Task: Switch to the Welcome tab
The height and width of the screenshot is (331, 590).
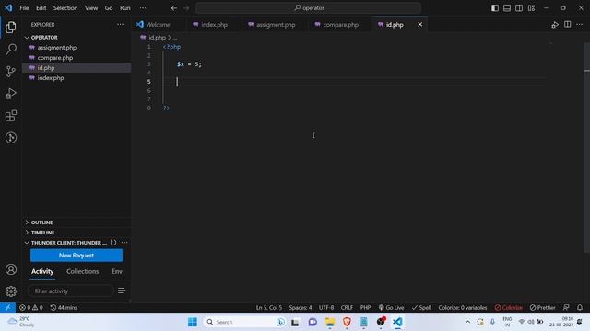Action: (158, 25)
